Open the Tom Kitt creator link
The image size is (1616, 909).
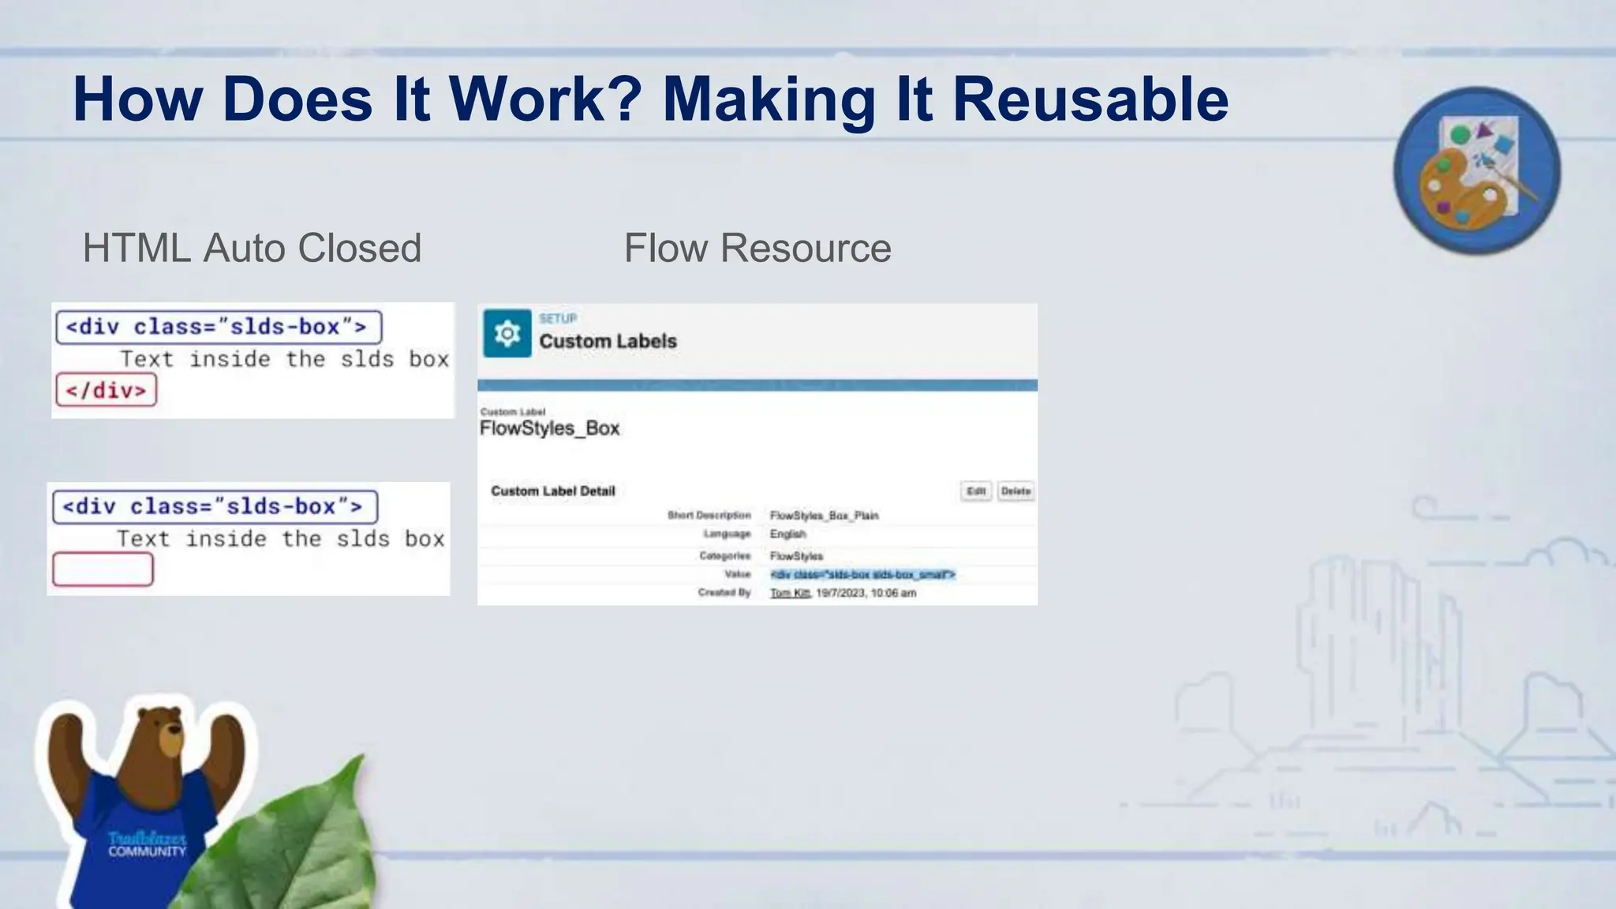790,593
